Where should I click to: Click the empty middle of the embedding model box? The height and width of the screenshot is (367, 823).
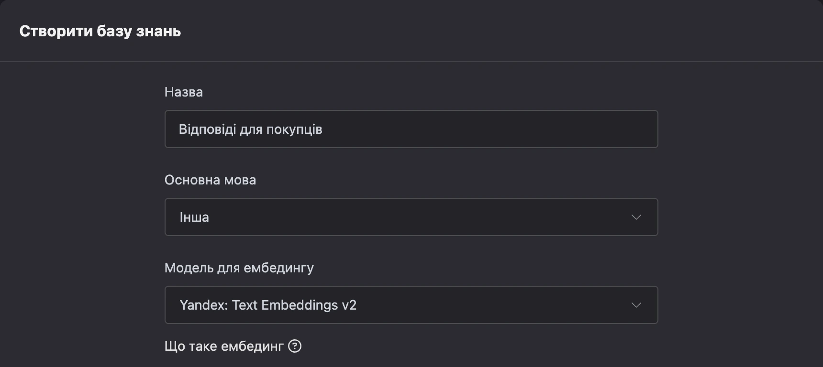[x=493, y=305]
